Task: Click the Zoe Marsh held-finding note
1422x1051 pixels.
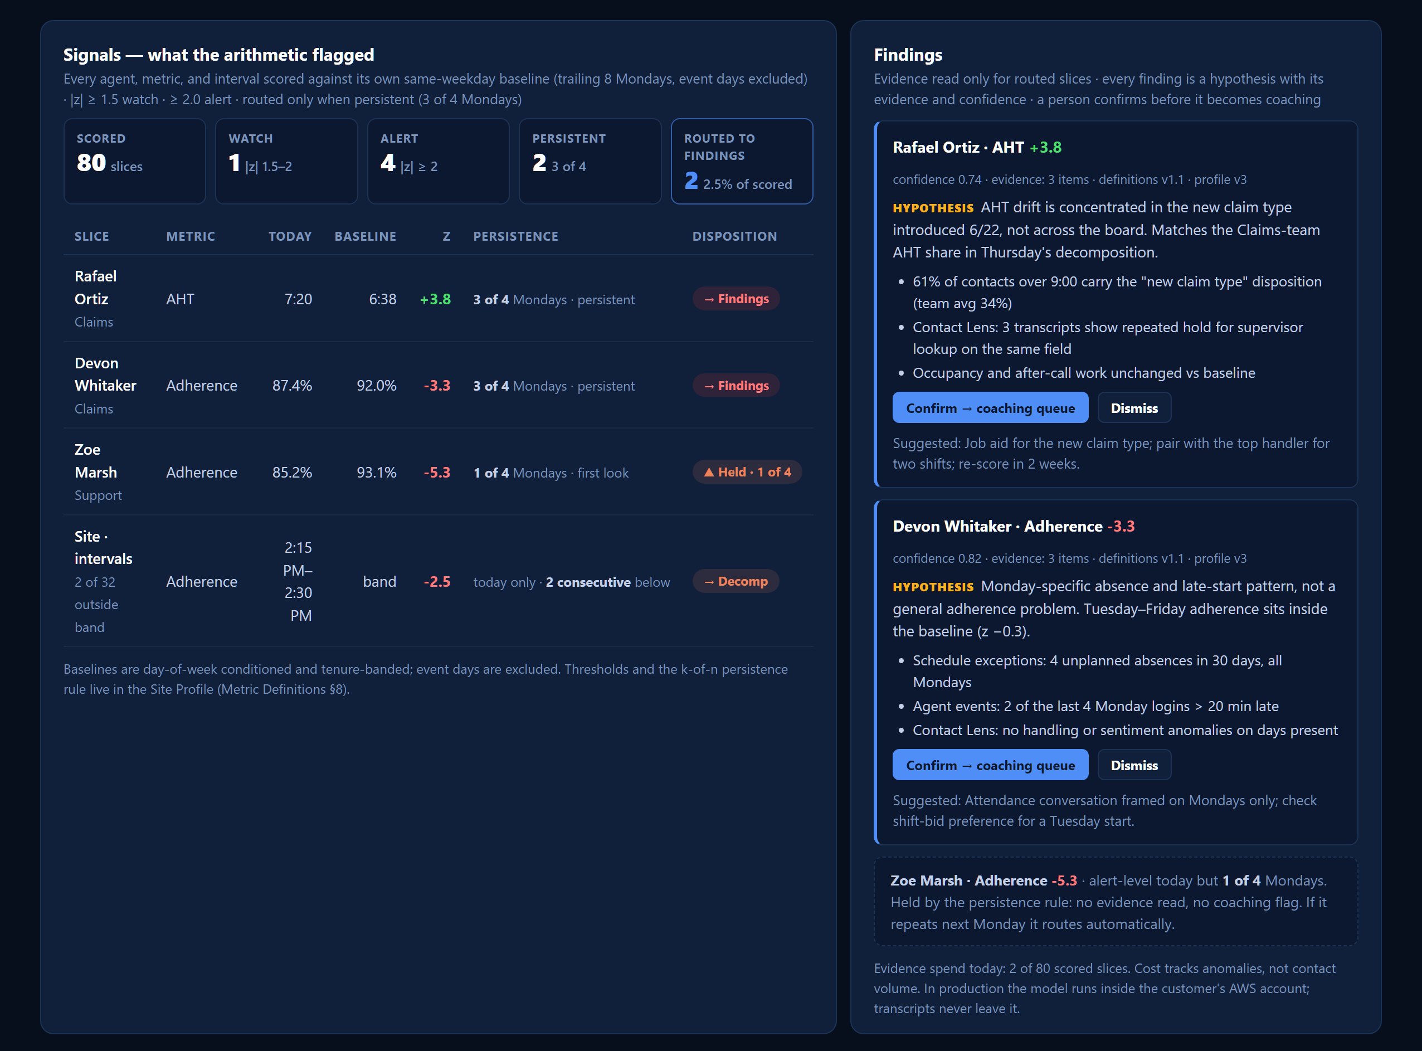Action: 1116,902
